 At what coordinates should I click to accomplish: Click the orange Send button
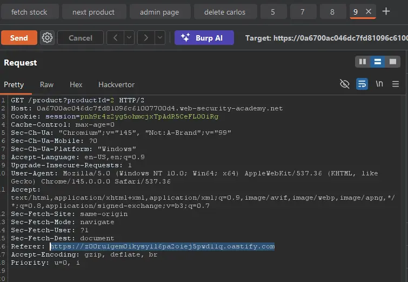point(19,38)
